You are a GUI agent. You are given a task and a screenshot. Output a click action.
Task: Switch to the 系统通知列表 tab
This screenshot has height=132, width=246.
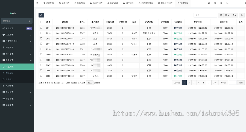tap(146, 3)
